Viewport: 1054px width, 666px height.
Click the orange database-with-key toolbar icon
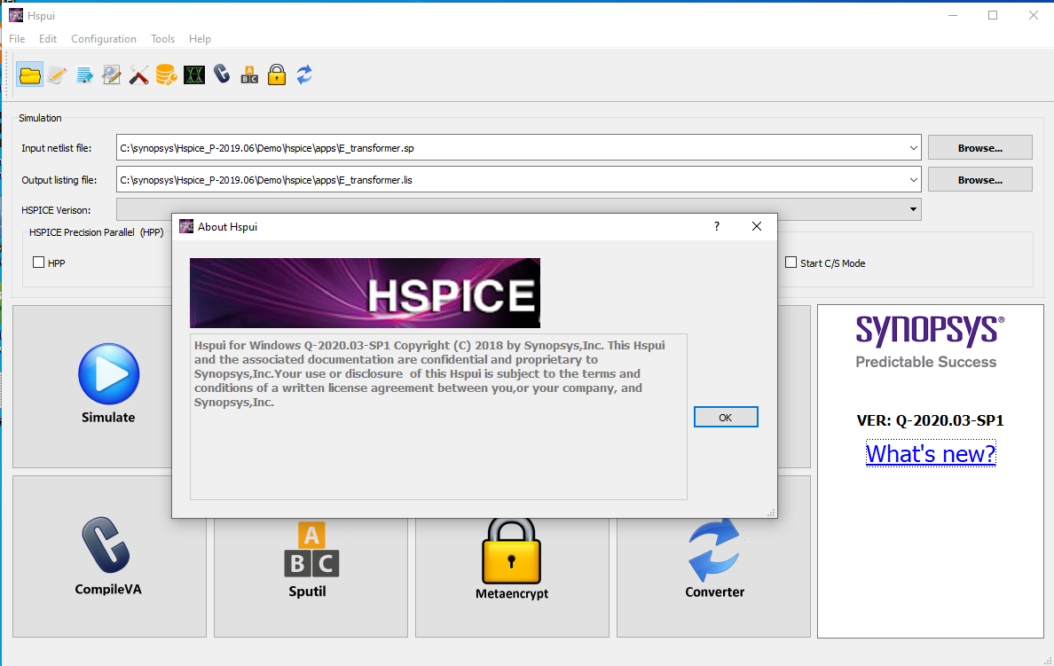point(166,74)
